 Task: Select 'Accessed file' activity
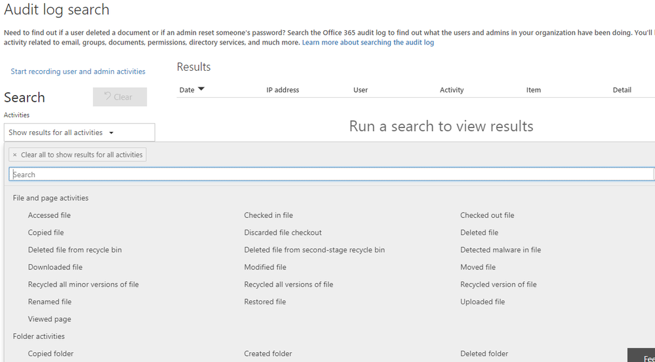tap(49, 215)
